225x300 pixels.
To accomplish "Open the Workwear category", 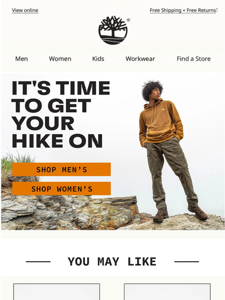I will pos(140,59).
